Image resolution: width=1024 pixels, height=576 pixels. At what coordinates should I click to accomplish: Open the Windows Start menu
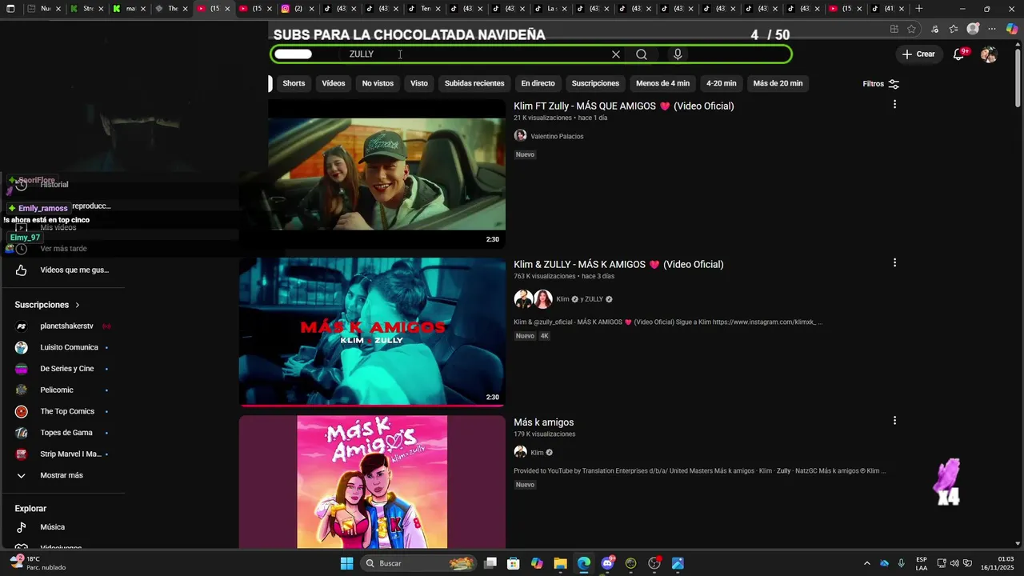click(346, 563)
